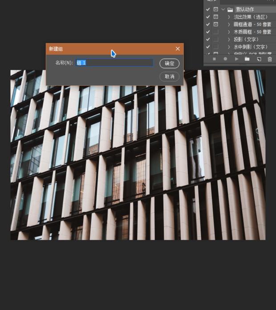The image size is (276, 310).
Task: Click the play selection triangle icon
Action: 236,59
